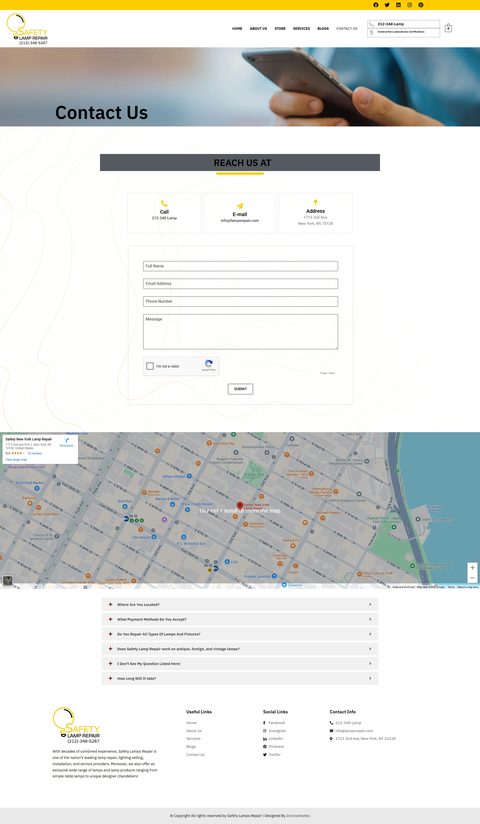480x824 pixels.
Task: Open the LinkedIn icon in top bar
Action: [398, 5]
